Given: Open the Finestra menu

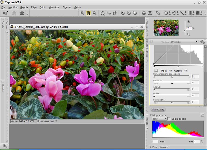Looking at the screenshot, I should coord(67,7).
